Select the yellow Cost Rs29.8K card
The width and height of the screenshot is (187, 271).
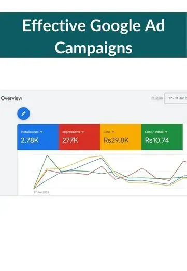pyautogui.click(x=121, y=137)
